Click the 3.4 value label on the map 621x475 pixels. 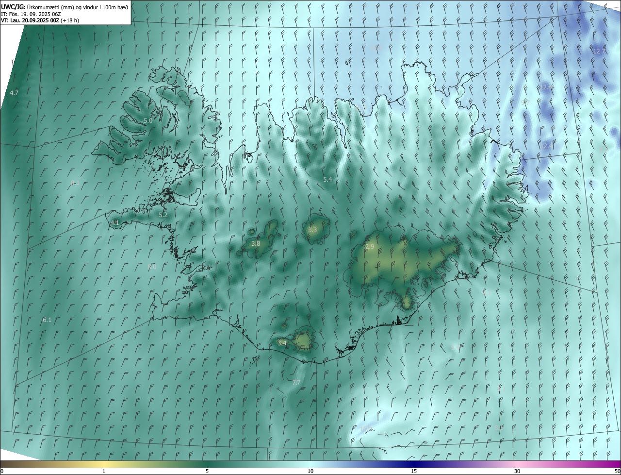pos(282,343)
